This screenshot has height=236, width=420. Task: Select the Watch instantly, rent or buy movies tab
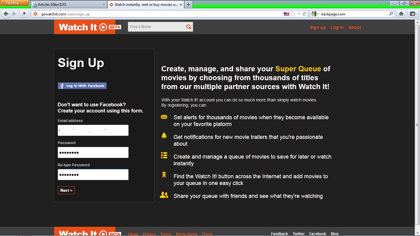(146, 5)
